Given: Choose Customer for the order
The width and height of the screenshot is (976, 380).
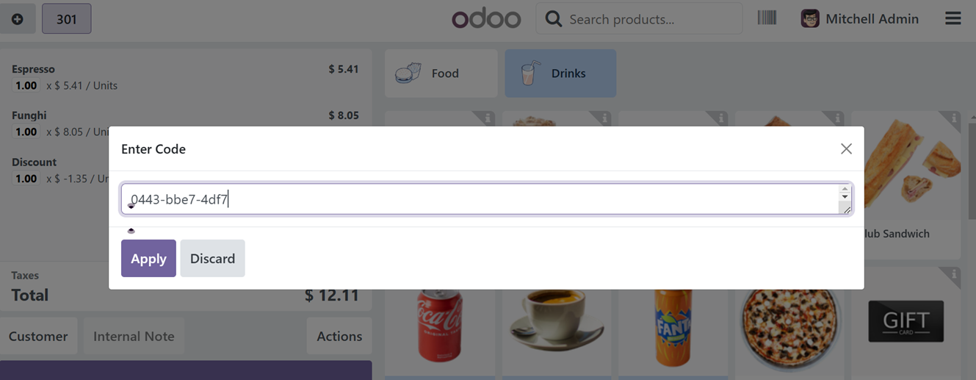Looking at the screenshot, I should [x=38, y=336].
